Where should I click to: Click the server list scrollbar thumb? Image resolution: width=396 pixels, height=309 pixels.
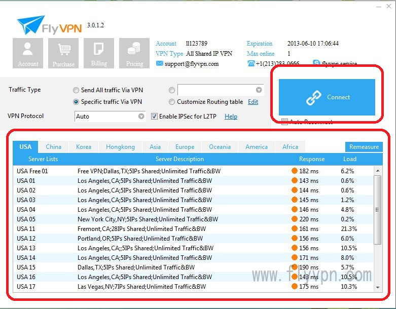point(377,210)
